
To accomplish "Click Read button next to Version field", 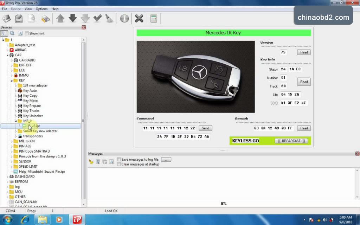I will [304, 52].
